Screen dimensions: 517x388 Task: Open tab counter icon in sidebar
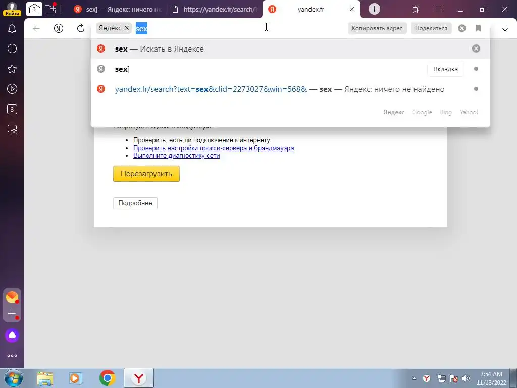pyautogui.click(x=12, y=109)
